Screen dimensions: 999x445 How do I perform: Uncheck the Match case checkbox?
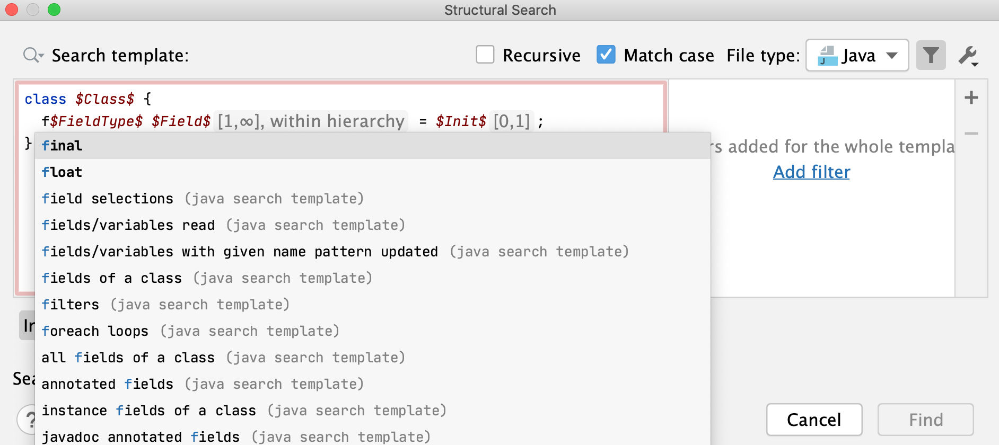click(x=606, y=55)
